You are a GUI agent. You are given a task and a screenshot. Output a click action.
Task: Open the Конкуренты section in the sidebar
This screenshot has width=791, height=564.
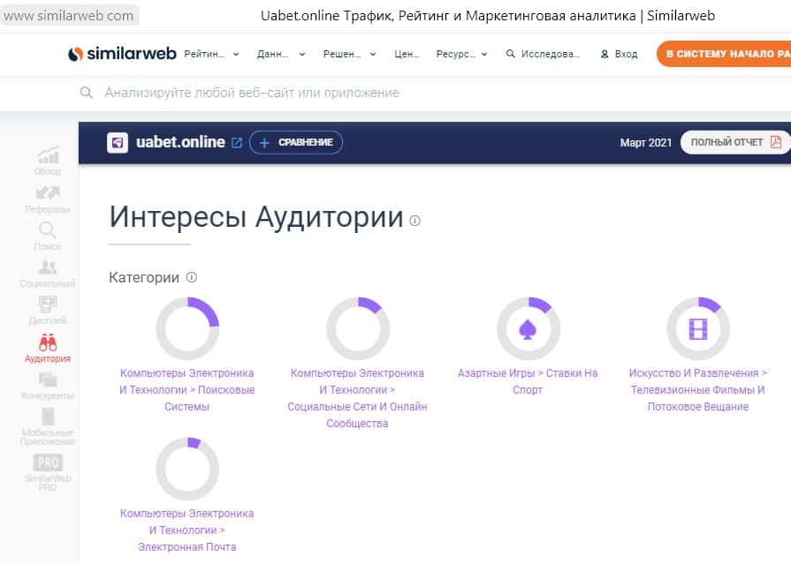[x=48, y=386]
